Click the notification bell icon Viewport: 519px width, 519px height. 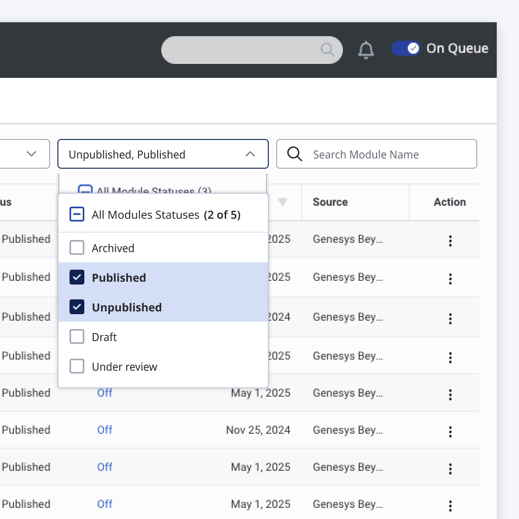366,50
